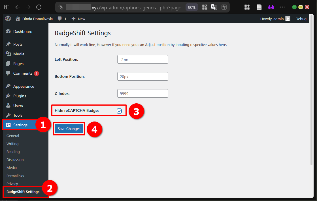Click the WordPress logo in admin bar
Image resolution: width=317 pixels, height=201 pixels.
point(8,19)
